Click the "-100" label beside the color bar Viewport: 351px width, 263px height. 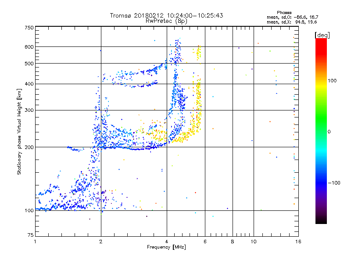(334, 183)
